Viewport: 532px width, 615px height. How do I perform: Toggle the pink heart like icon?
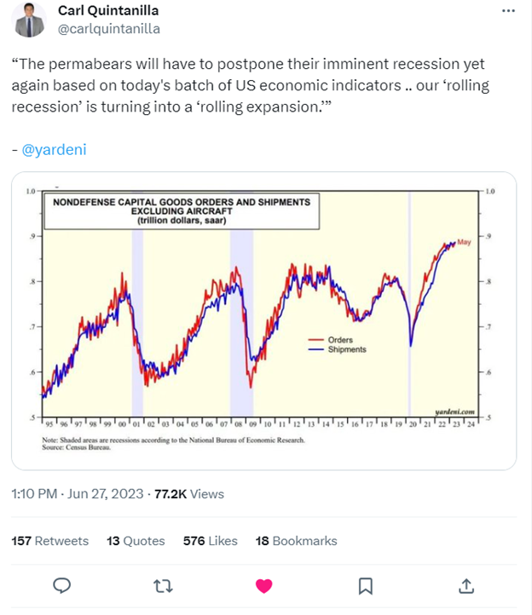click(264, 585)
